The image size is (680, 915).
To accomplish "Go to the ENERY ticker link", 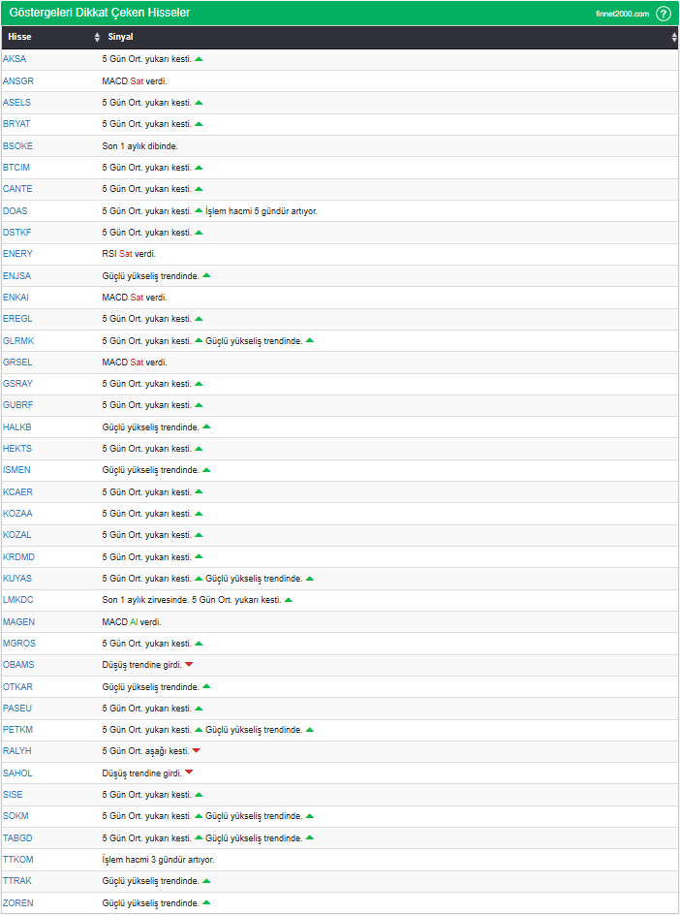I will pos(17,254).
